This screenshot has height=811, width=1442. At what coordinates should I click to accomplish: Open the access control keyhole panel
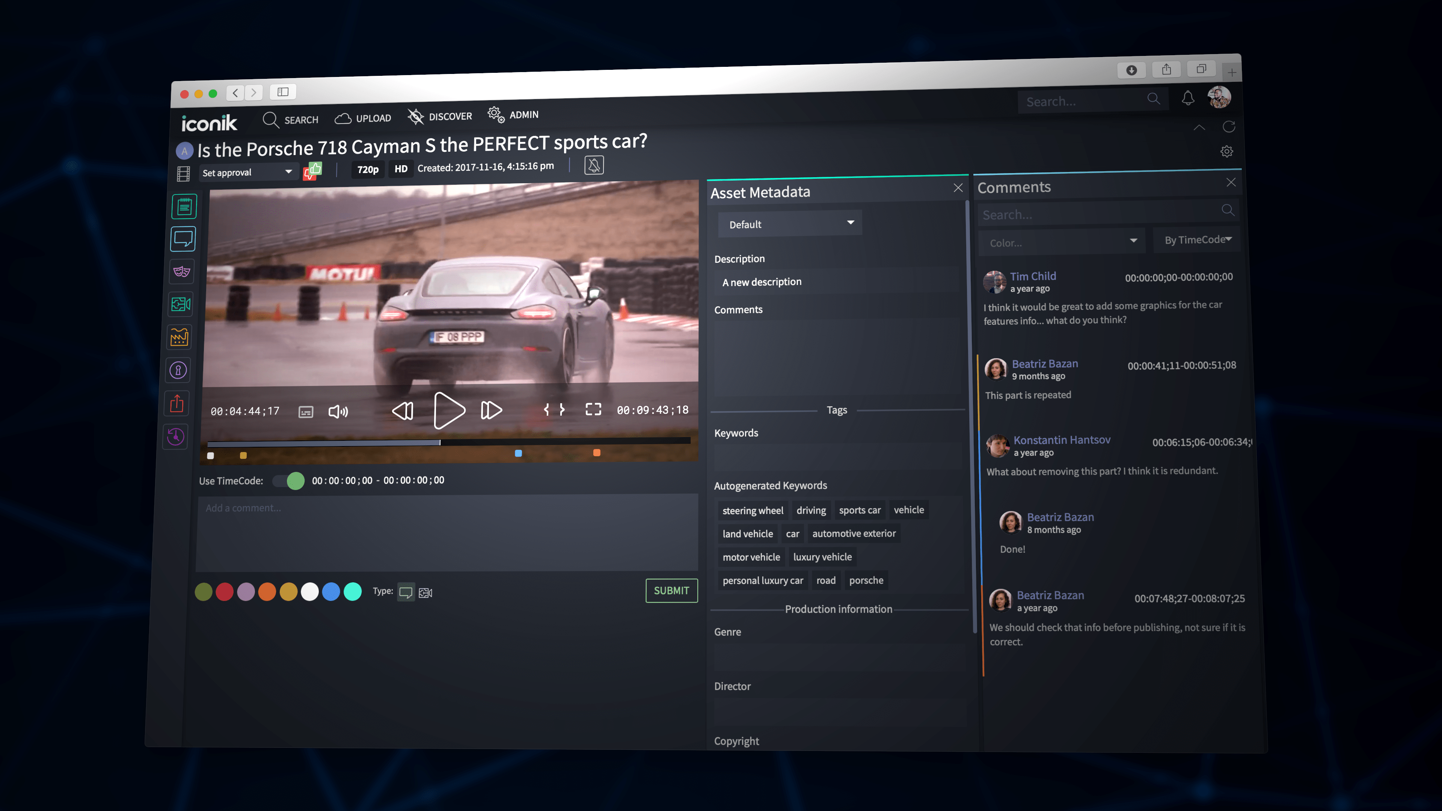coord(178,370)
